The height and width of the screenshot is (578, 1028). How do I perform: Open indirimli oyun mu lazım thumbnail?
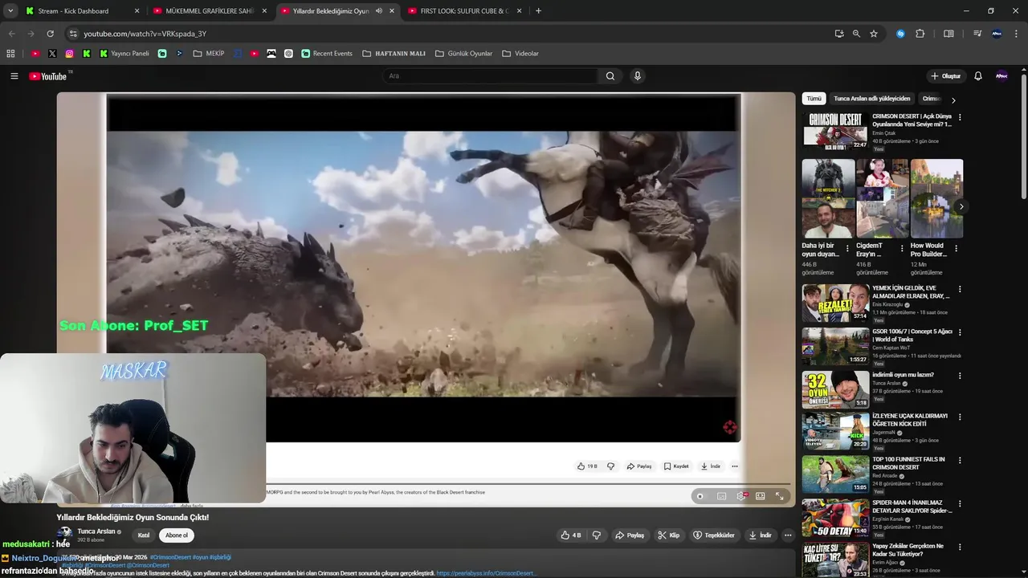(835, 389)
